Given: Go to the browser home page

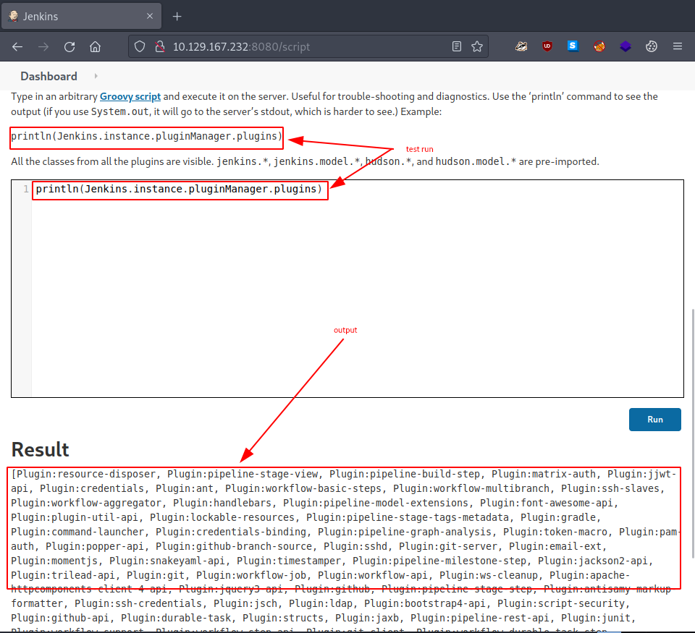Looking at the screenshot, I should coord(95,46).
